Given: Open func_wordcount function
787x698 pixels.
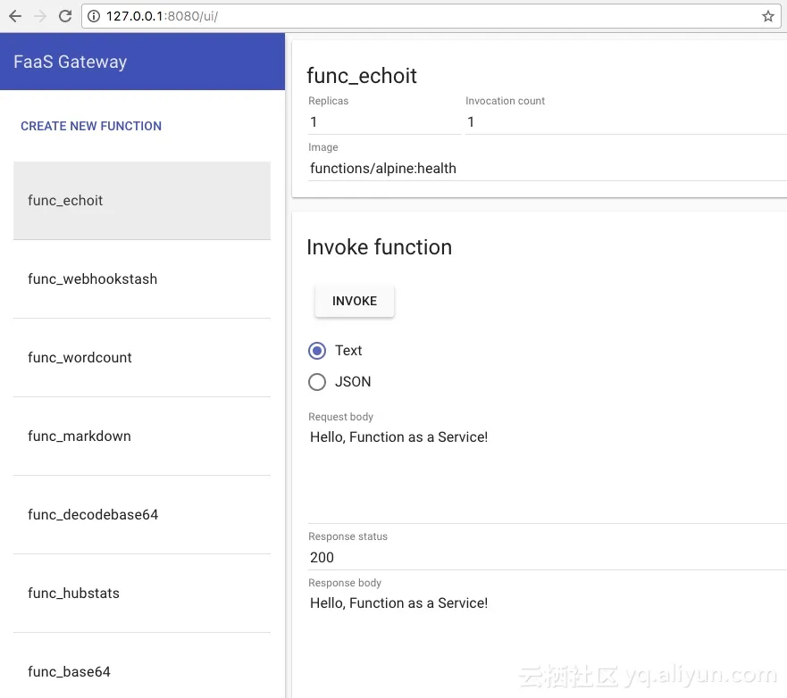Looking at the screenshot, I should click(142, 358).
